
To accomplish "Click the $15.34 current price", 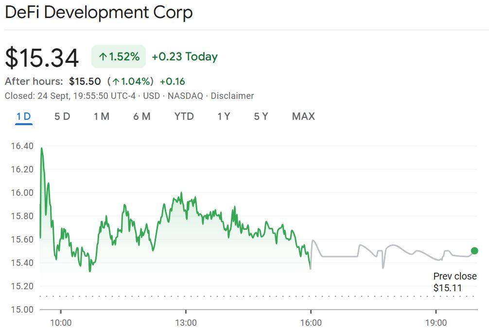I will point(42,58).
